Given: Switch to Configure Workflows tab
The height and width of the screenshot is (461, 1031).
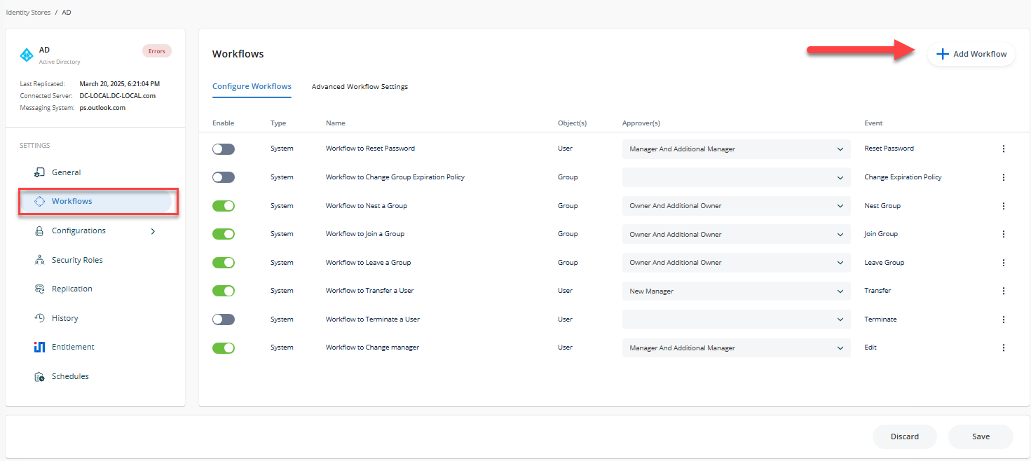Looking at the screenshot, I should [x=252, y=86].
